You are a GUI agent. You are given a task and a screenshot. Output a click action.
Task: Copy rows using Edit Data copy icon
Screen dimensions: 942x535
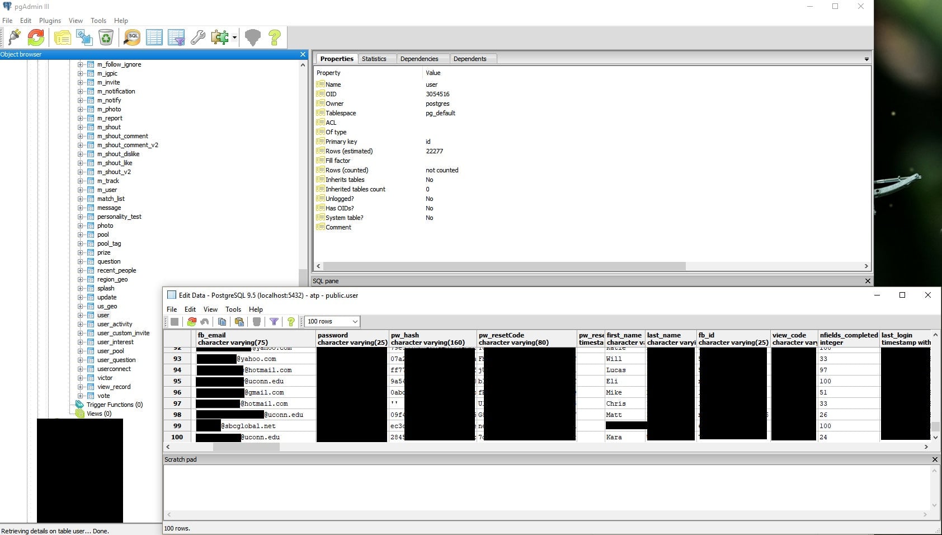pos(222,321)
